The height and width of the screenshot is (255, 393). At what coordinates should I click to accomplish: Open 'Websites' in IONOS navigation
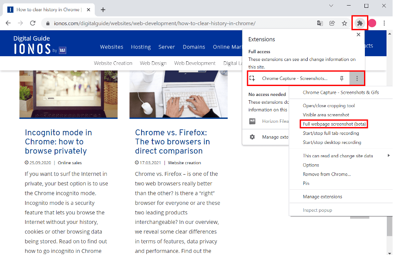pyautogui.click(x=112, y=47)
